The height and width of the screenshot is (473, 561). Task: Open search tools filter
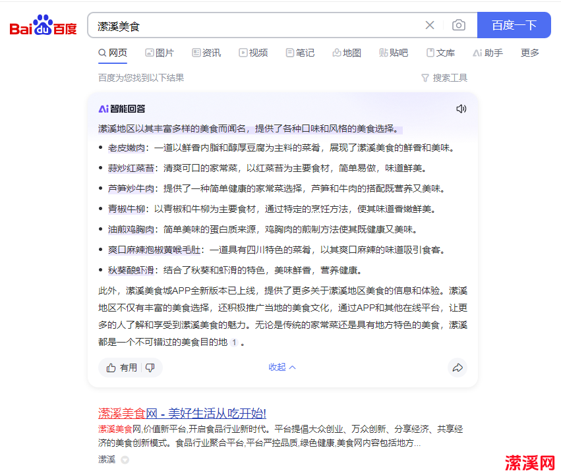click(444, 78)
